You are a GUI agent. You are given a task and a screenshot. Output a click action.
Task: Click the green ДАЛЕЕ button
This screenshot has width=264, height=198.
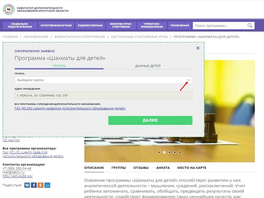coord(150,120)
